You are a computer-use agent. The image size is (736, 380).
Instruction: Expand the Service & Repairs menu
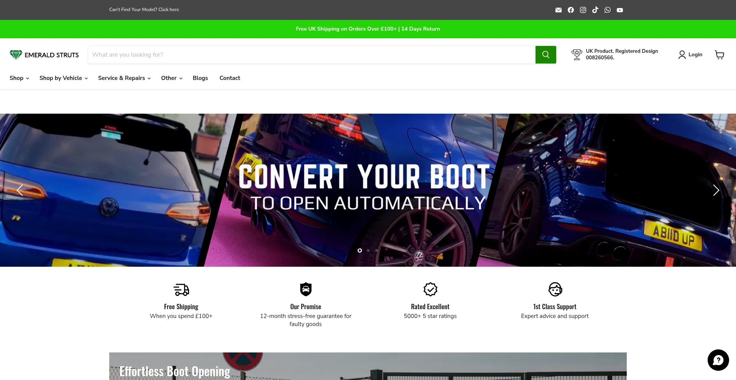(124, 78)
